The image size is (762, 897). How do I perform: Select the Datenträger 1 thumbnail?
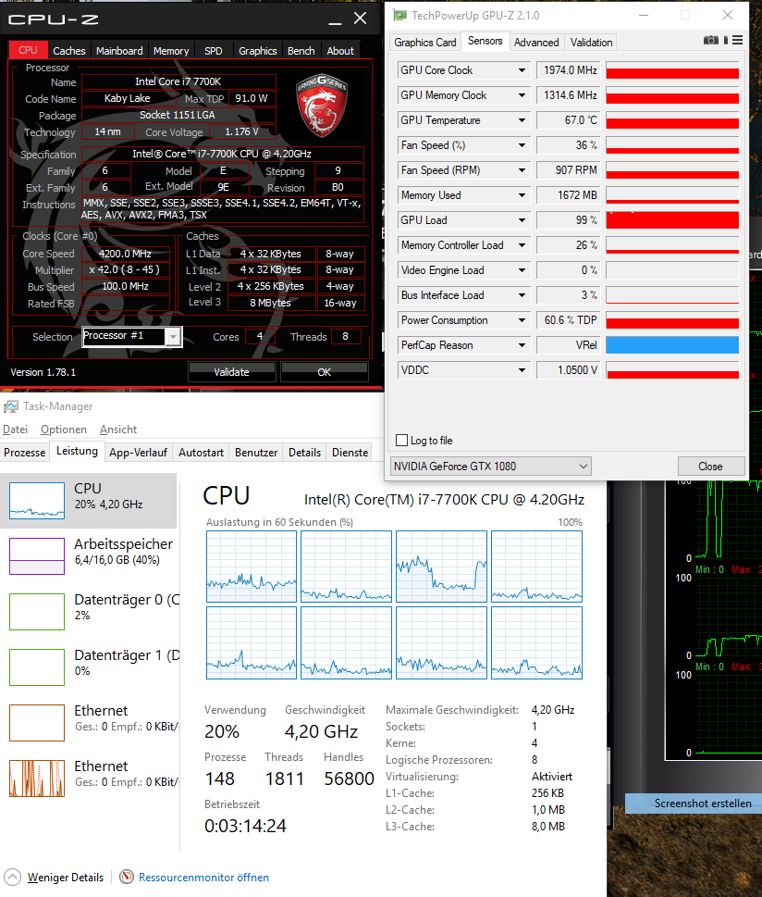[x=37, y=667]
